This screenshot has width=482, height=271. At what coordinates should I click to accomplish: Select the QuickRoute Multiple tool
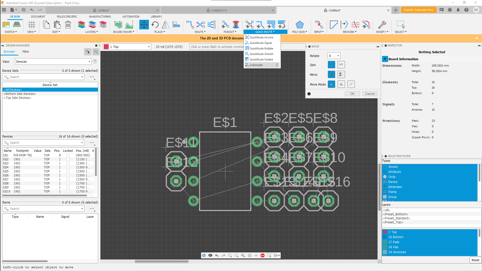pos(262,48)
